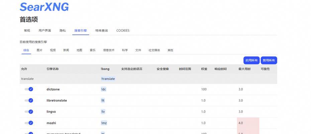This screenshot has height=134, width=311.
Task: Switch to the 特殊查询 preferences tab
Action: click(102, 30)
